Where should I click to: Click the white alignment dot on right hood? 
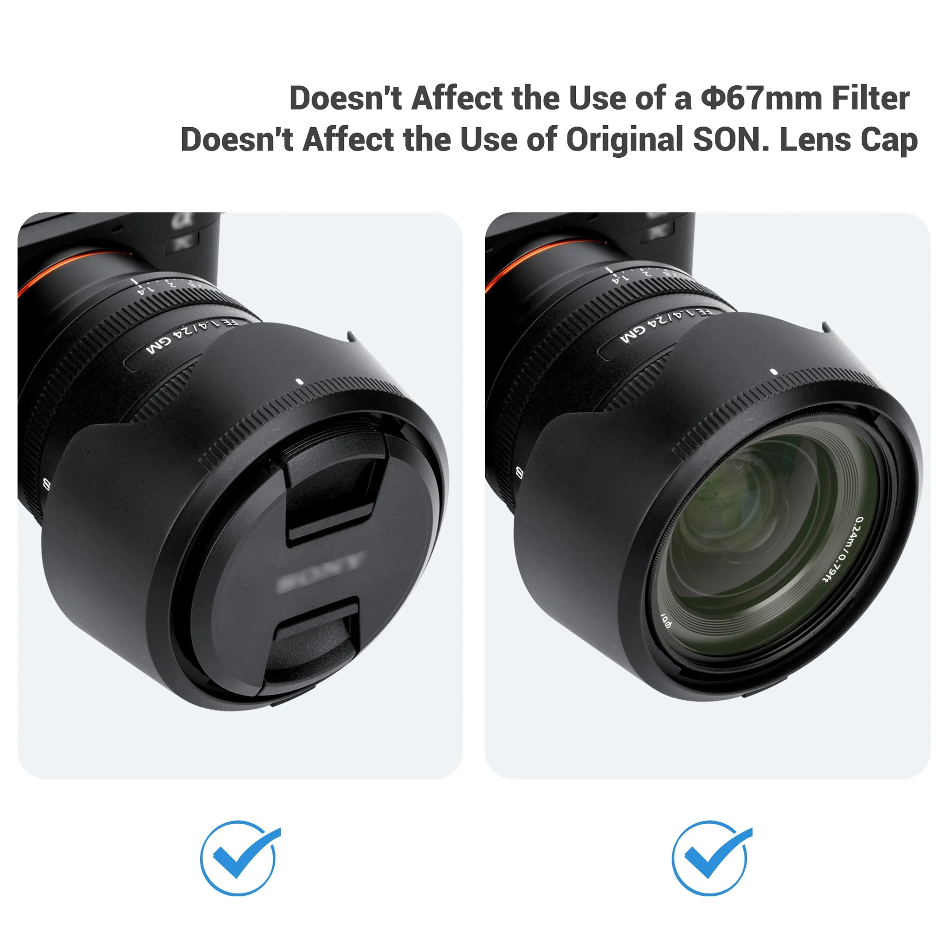[773, 371]
